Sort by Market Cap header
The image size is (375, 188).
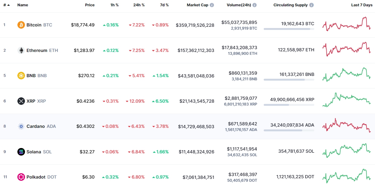[198, 5]
